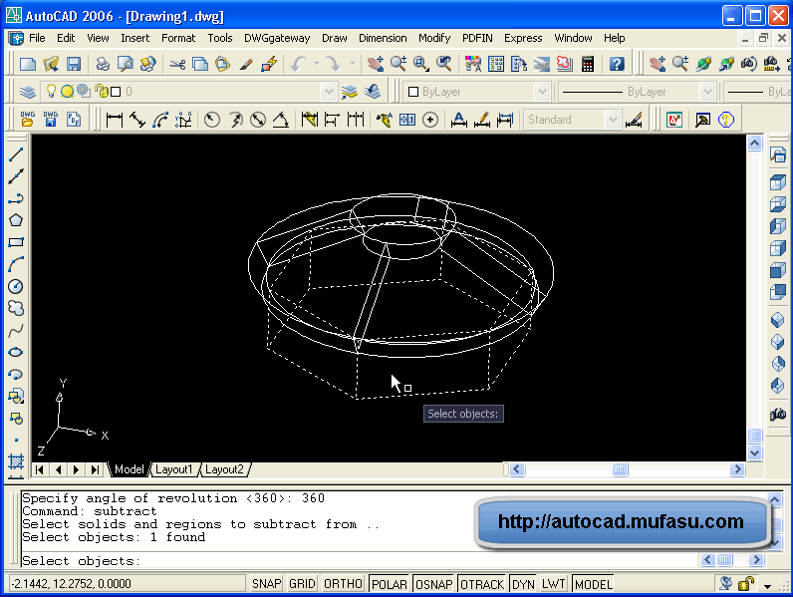
Task: Toggle OTRACK in status bar
Action: coord(482,584)
